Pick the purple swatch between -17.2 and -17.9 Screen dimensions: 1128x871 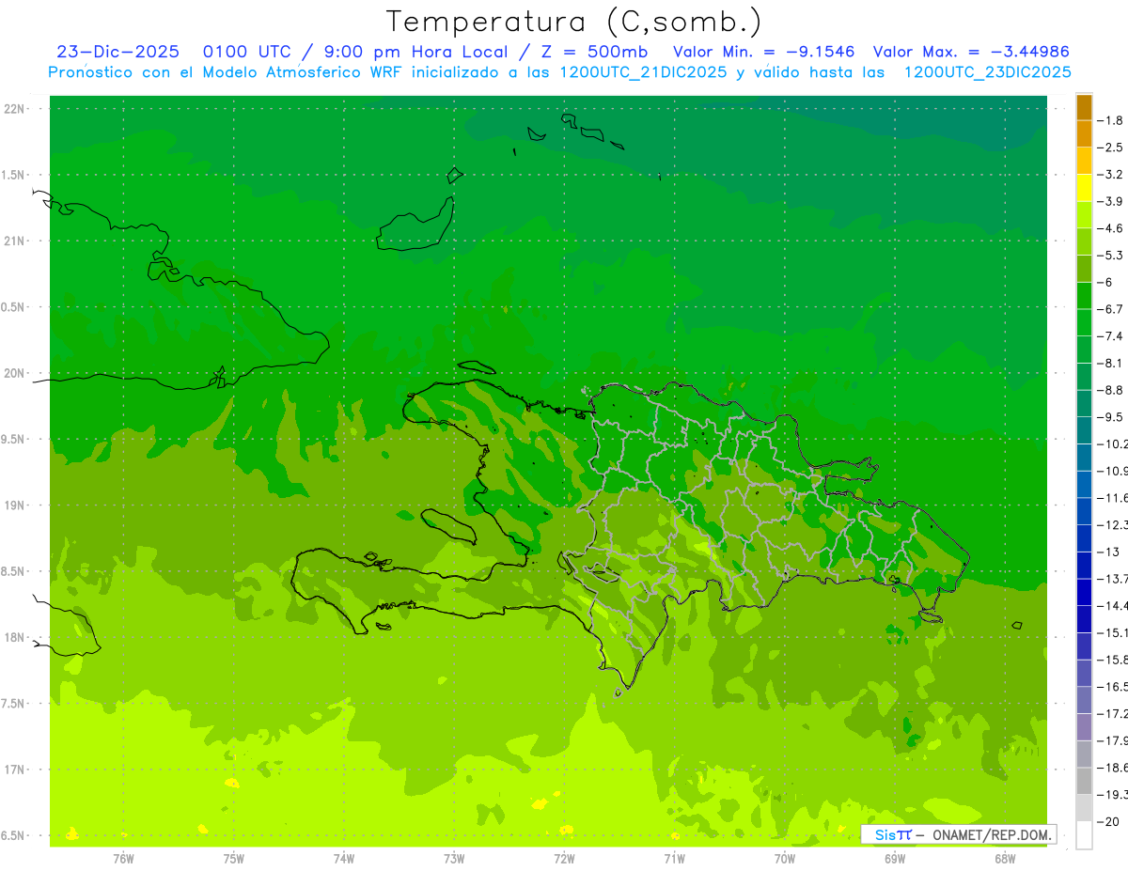click(1084, 727)
